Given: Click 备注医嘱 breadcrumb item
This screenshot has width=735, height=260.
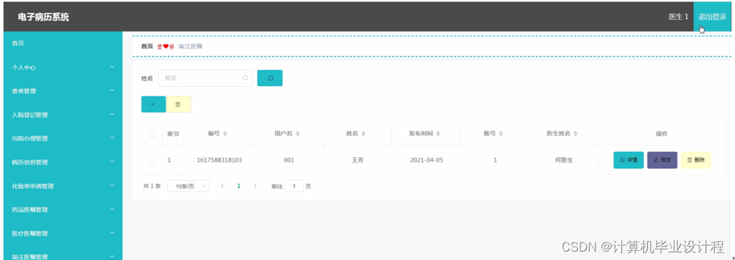Looking at the screenshot, I should click(x=190, y=46).
